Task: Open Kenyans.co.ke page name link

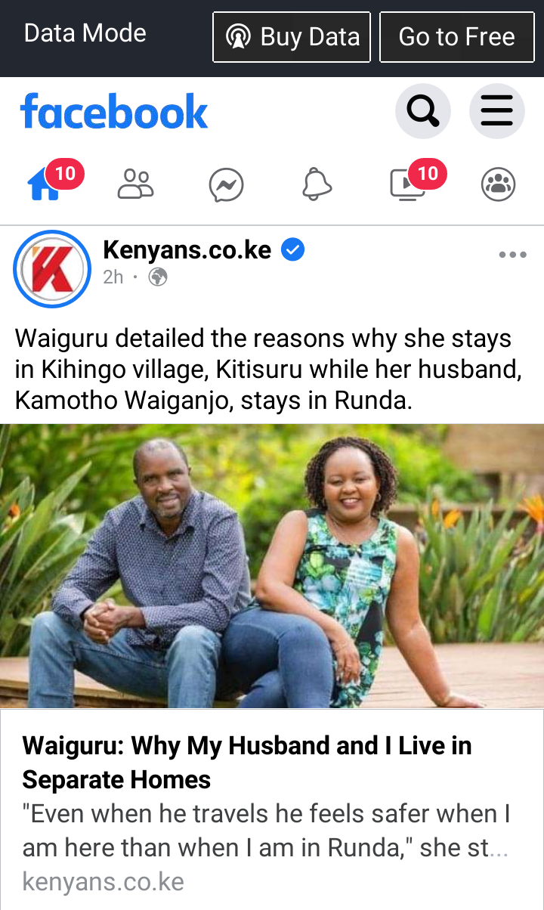Action: (x=187, y=249)
